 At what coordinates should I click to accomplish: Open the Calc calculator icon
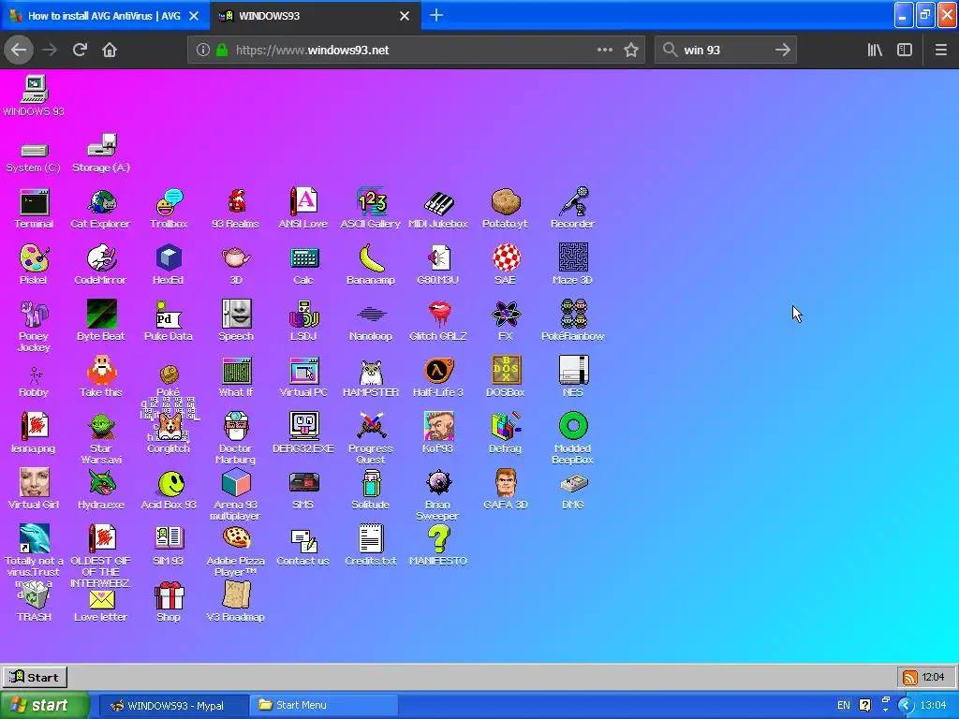303,265
